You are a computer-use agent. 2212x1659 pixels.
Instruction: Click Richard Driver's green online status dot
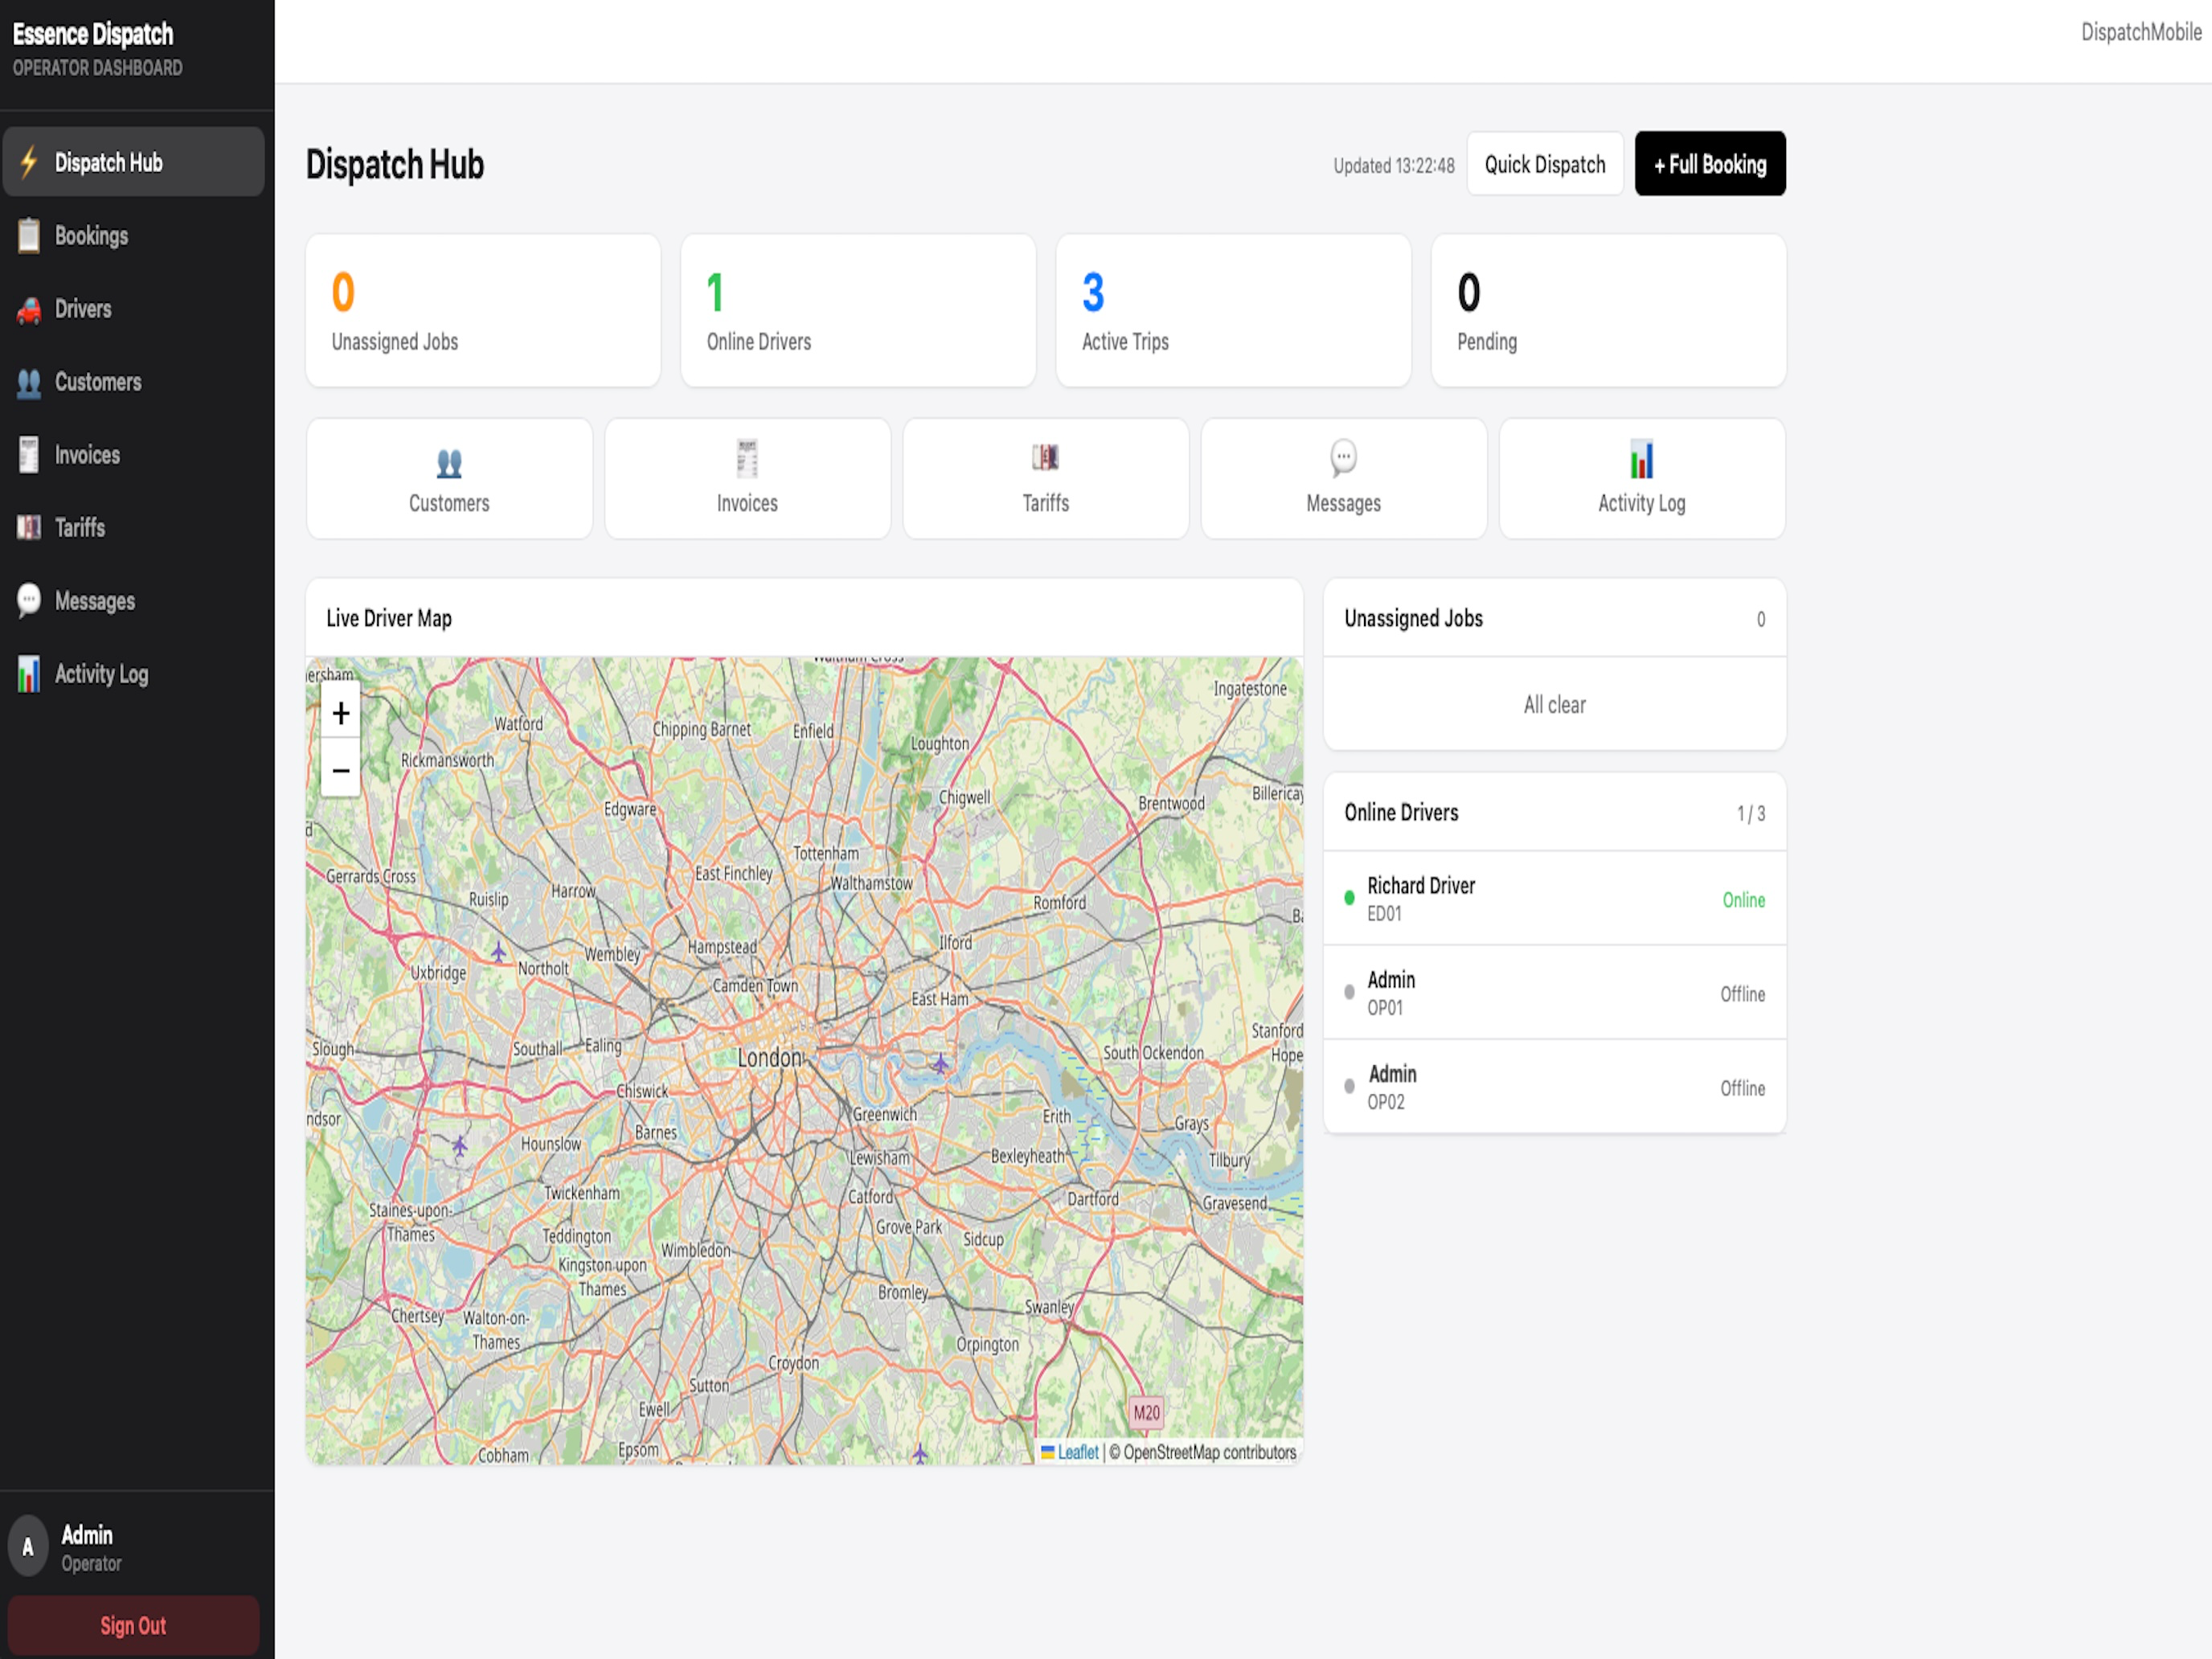(x=1349, y=898)
